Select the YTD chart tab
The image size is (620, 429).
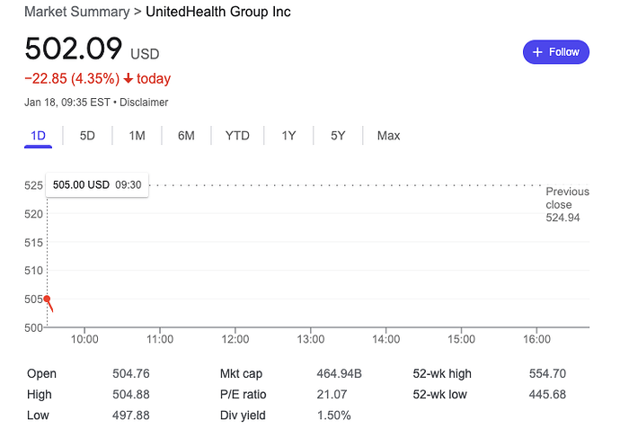(x=237, y=136)
